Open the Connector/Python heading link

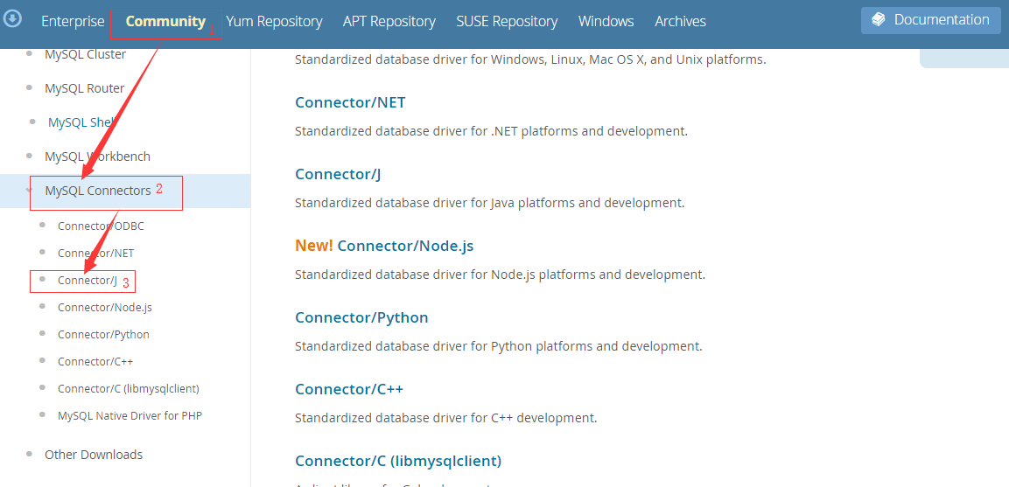pyautogui.click(x=361, y=317)
